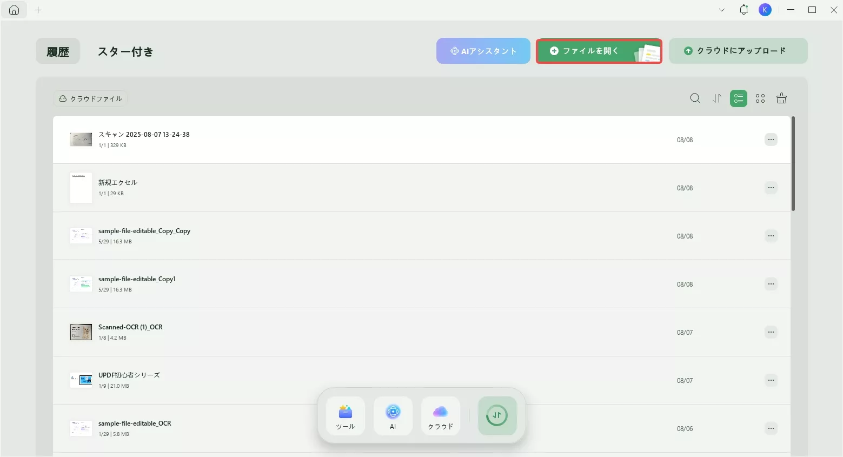Screen dimensions: 843x457
Task: Select file name UPDF初心者シリーズ
Action: [x=129, y=375]
